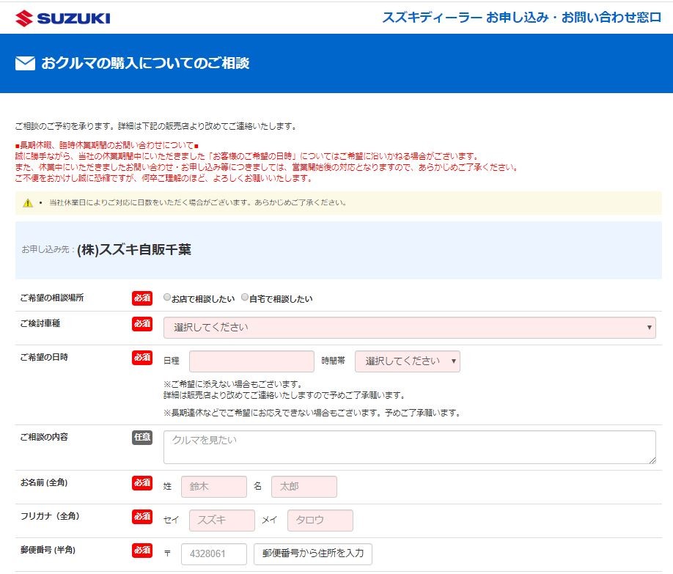Click the ご相談の内容 text area
673x574 pixels.
tap(410, 447)
